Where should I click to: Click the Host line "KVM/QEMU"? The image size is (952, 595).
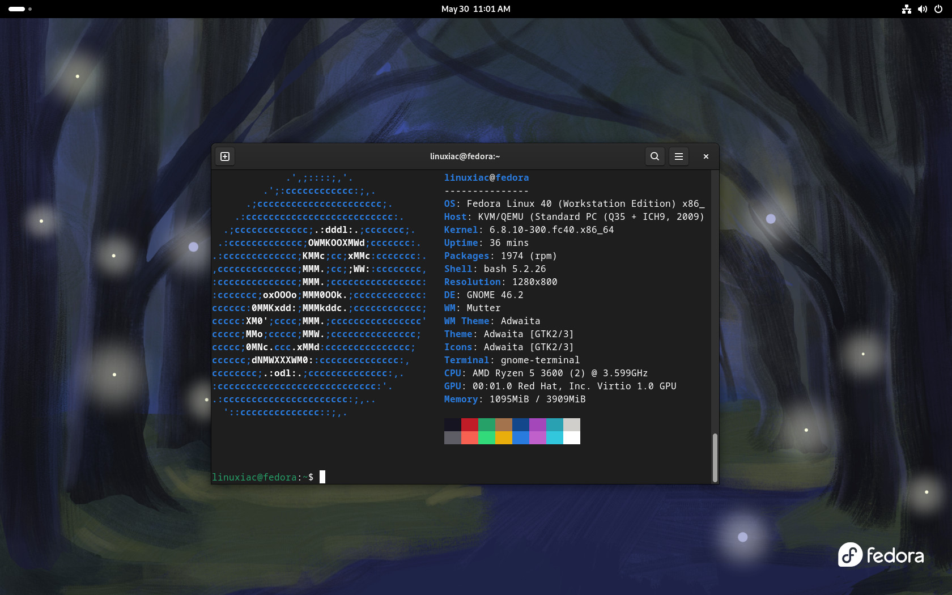point(574,217)
